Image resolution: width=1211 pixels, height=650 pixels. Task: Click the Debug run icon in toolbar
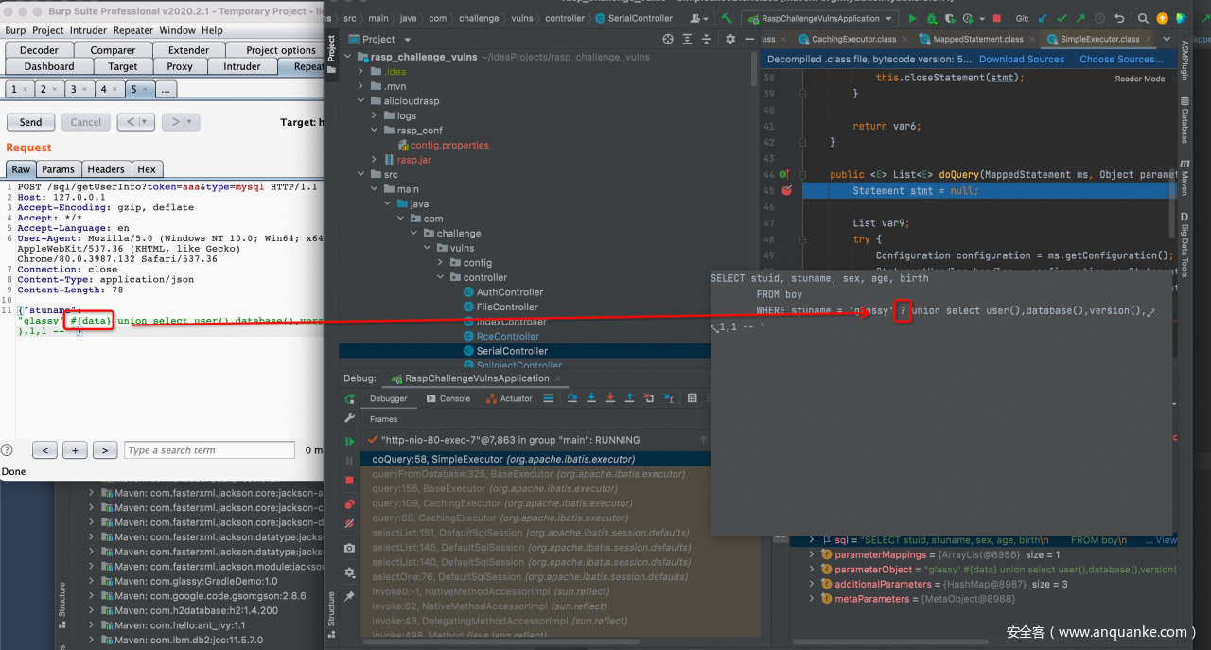(x=931, y=18)
